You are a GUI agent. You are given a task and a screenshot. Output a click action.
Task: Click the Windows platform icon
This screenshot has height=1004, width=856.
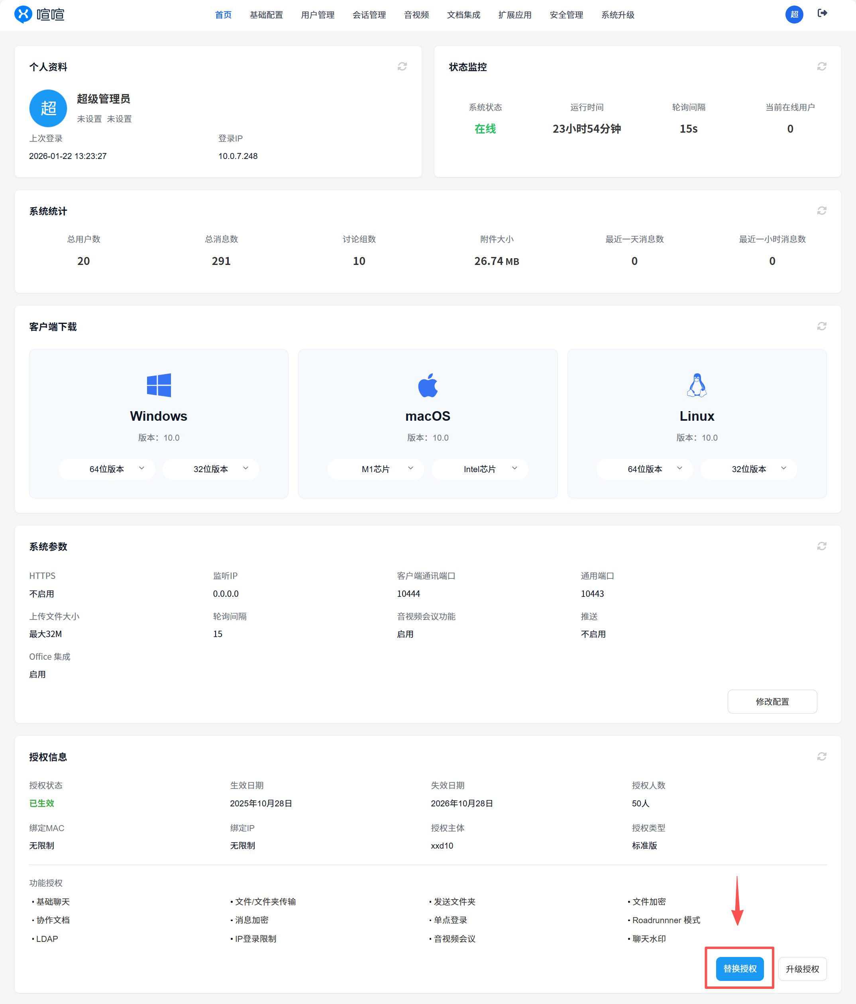tap(159, 385)
